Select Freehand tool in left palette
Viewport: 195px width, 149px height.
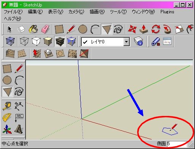19,92
